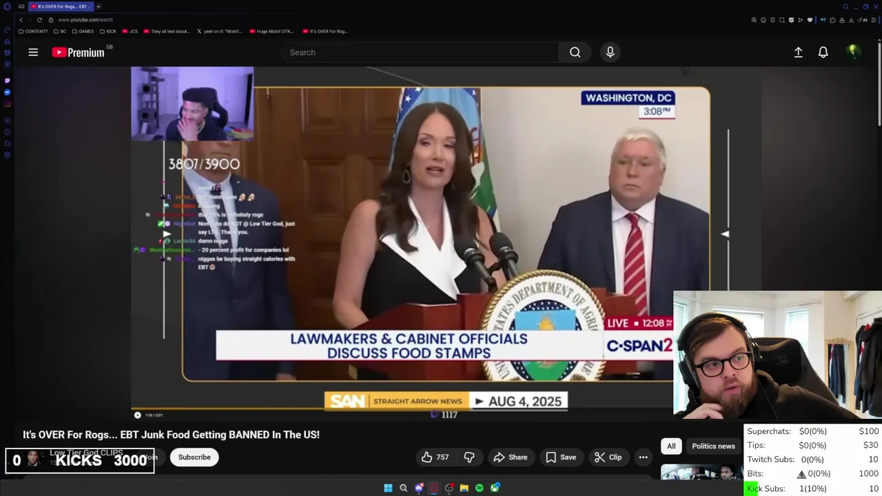
Task: Open the yeet on X Mizkif bookmark
Action: [220, 31]
